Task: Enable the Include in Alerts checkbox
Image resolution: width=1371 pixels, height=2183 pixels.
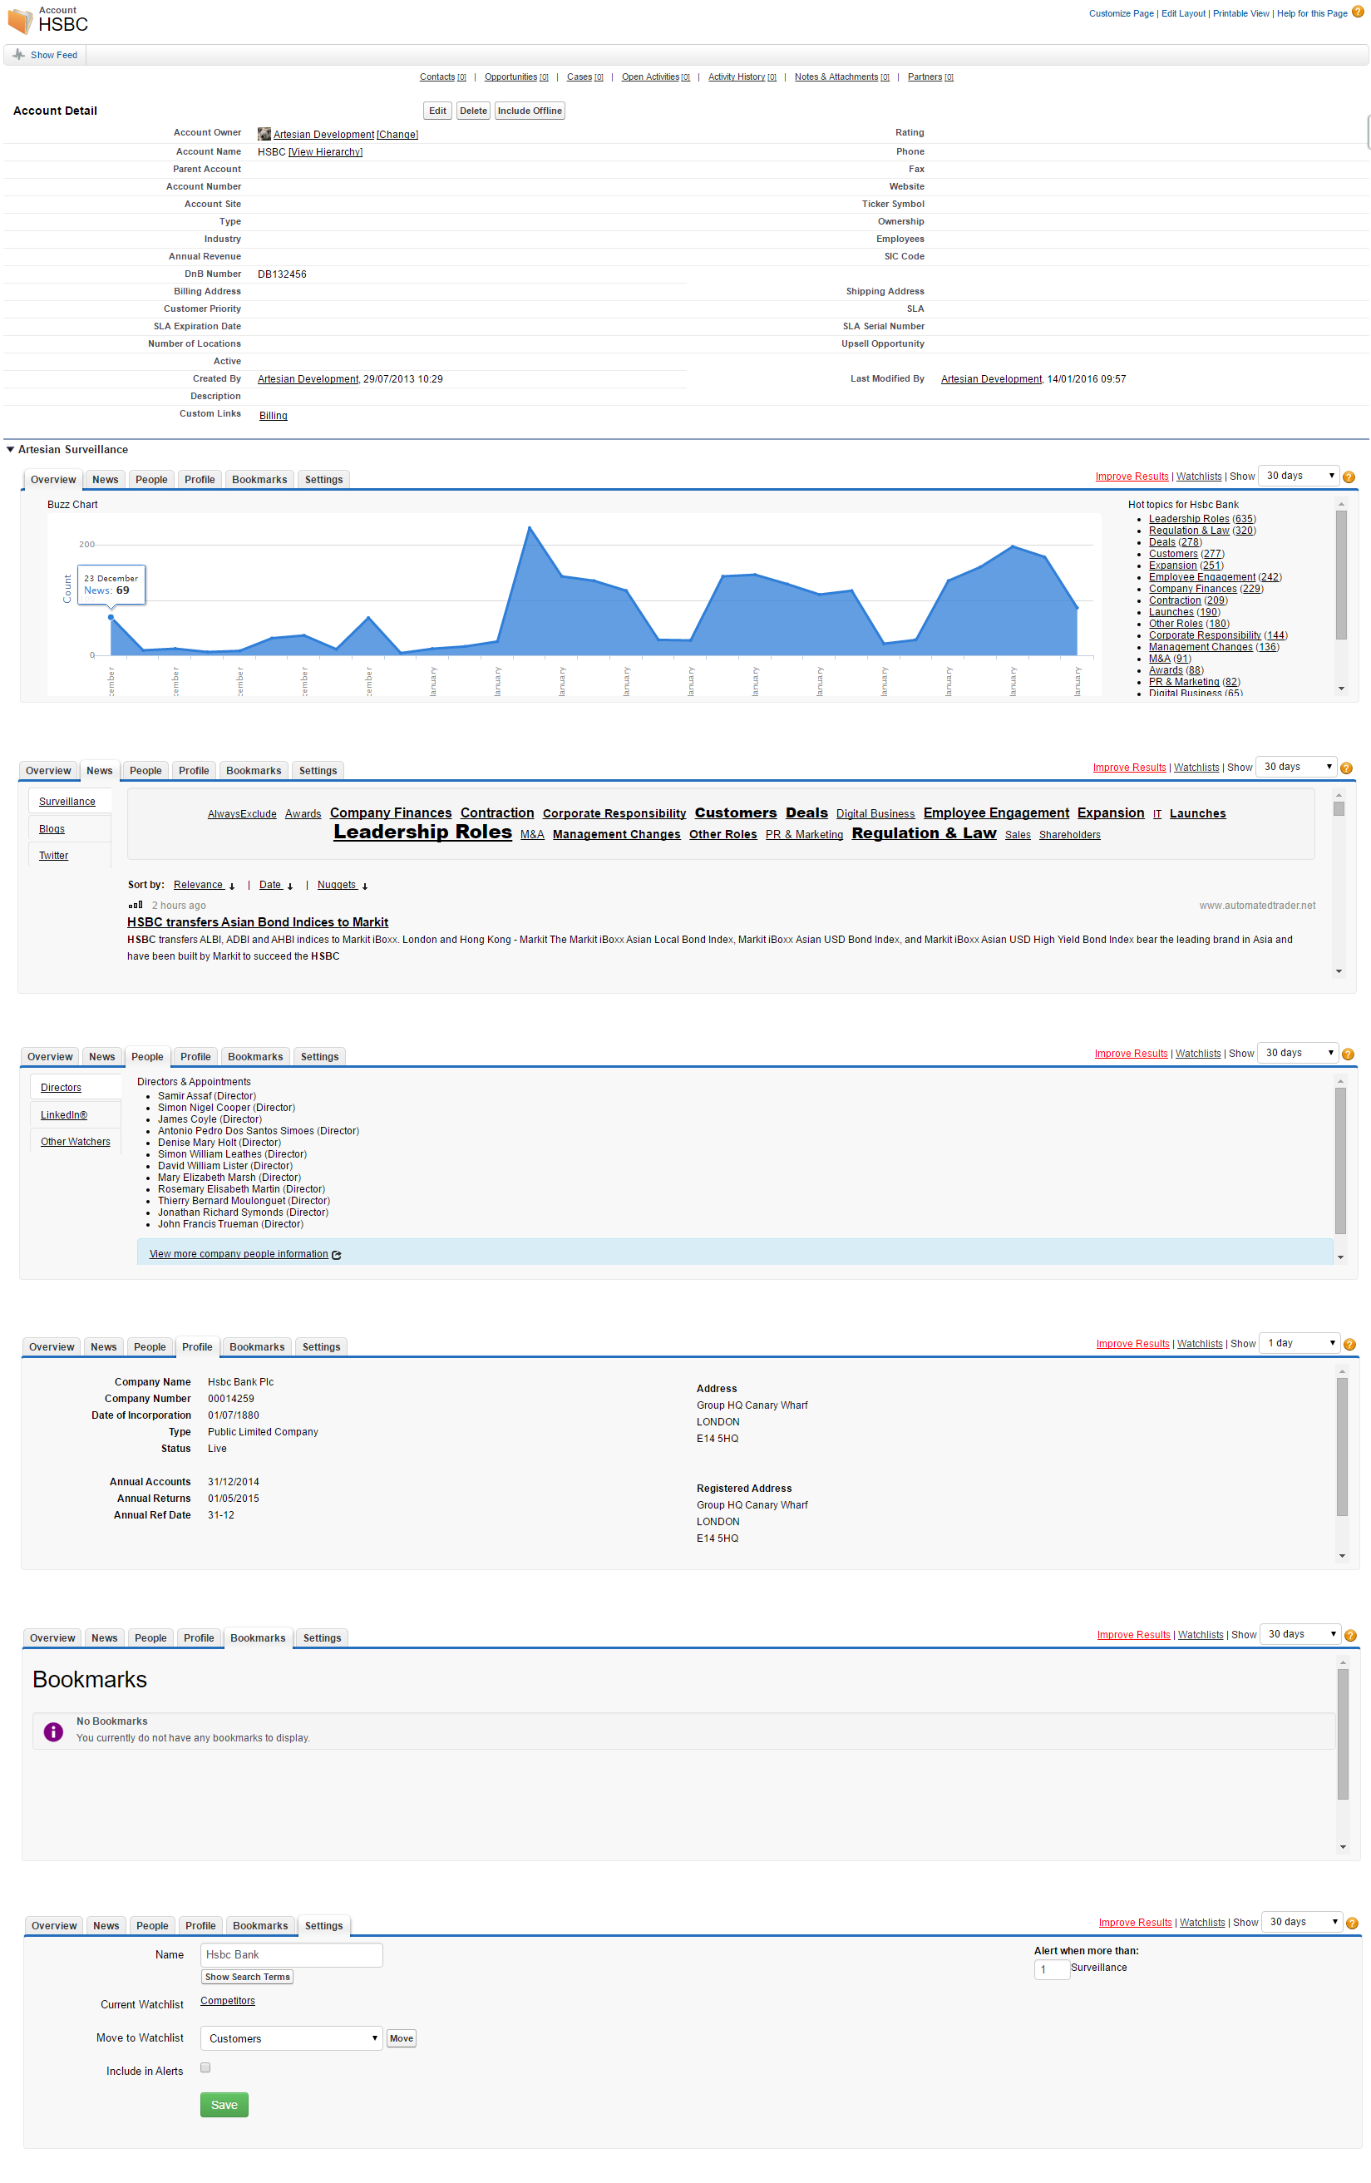Action: (205, 2068)
